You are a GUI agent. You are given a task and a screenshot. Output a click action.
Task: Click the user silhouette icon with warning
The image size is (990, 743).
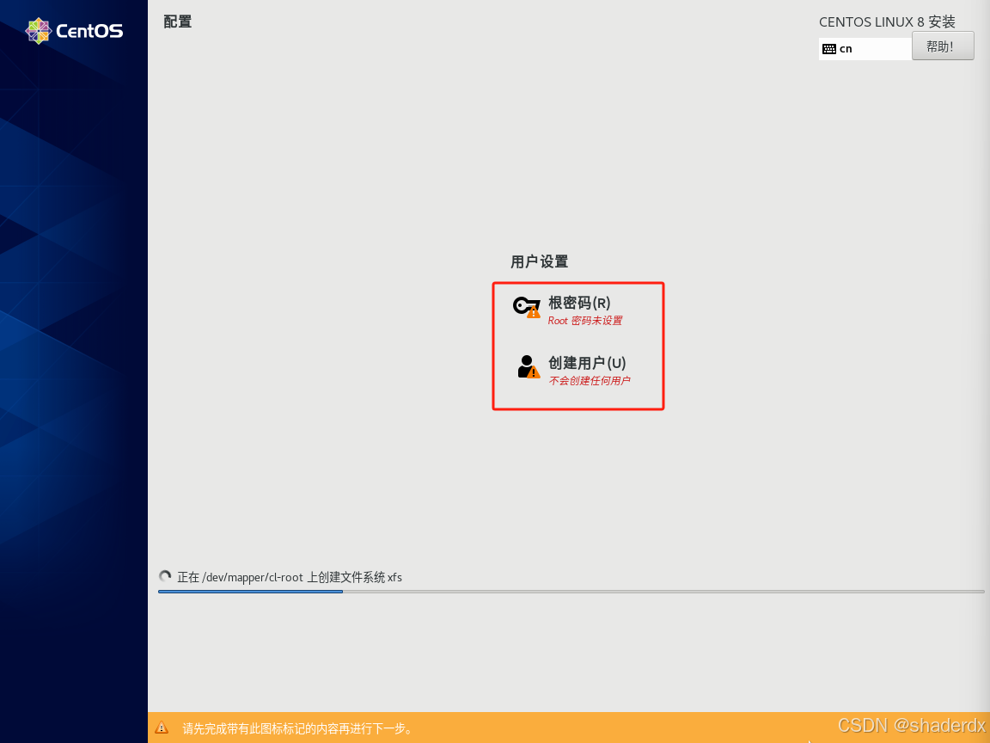(529, 367)
